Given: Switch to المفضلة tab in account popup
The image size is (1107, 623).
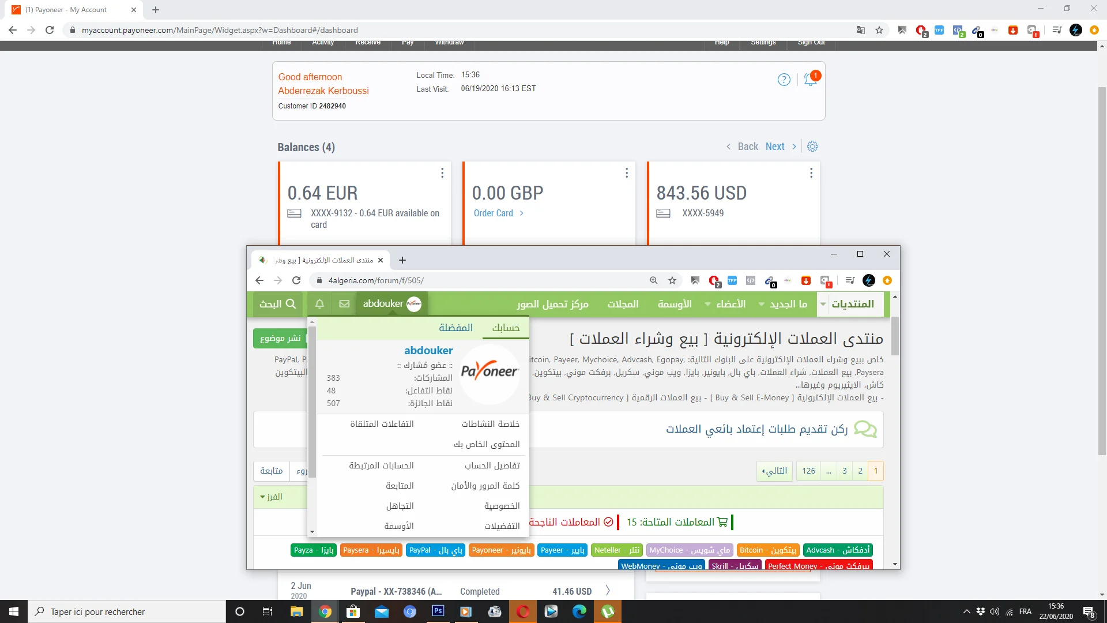Looking at the screenshot, I should pos(455,328).
